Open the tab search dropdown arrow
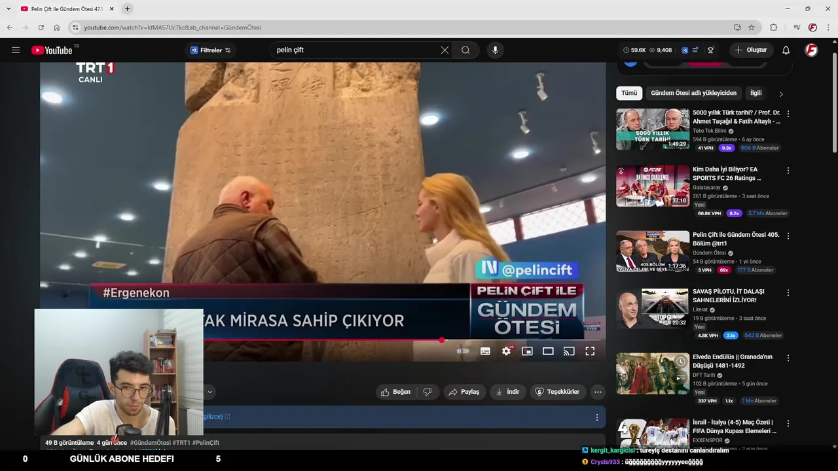Viewport: 838px width, 471px height. pyautogui.click(x=9, y=9)
